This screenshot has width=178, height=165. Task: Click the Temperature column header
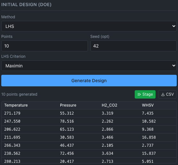click(x=16, y=105)
